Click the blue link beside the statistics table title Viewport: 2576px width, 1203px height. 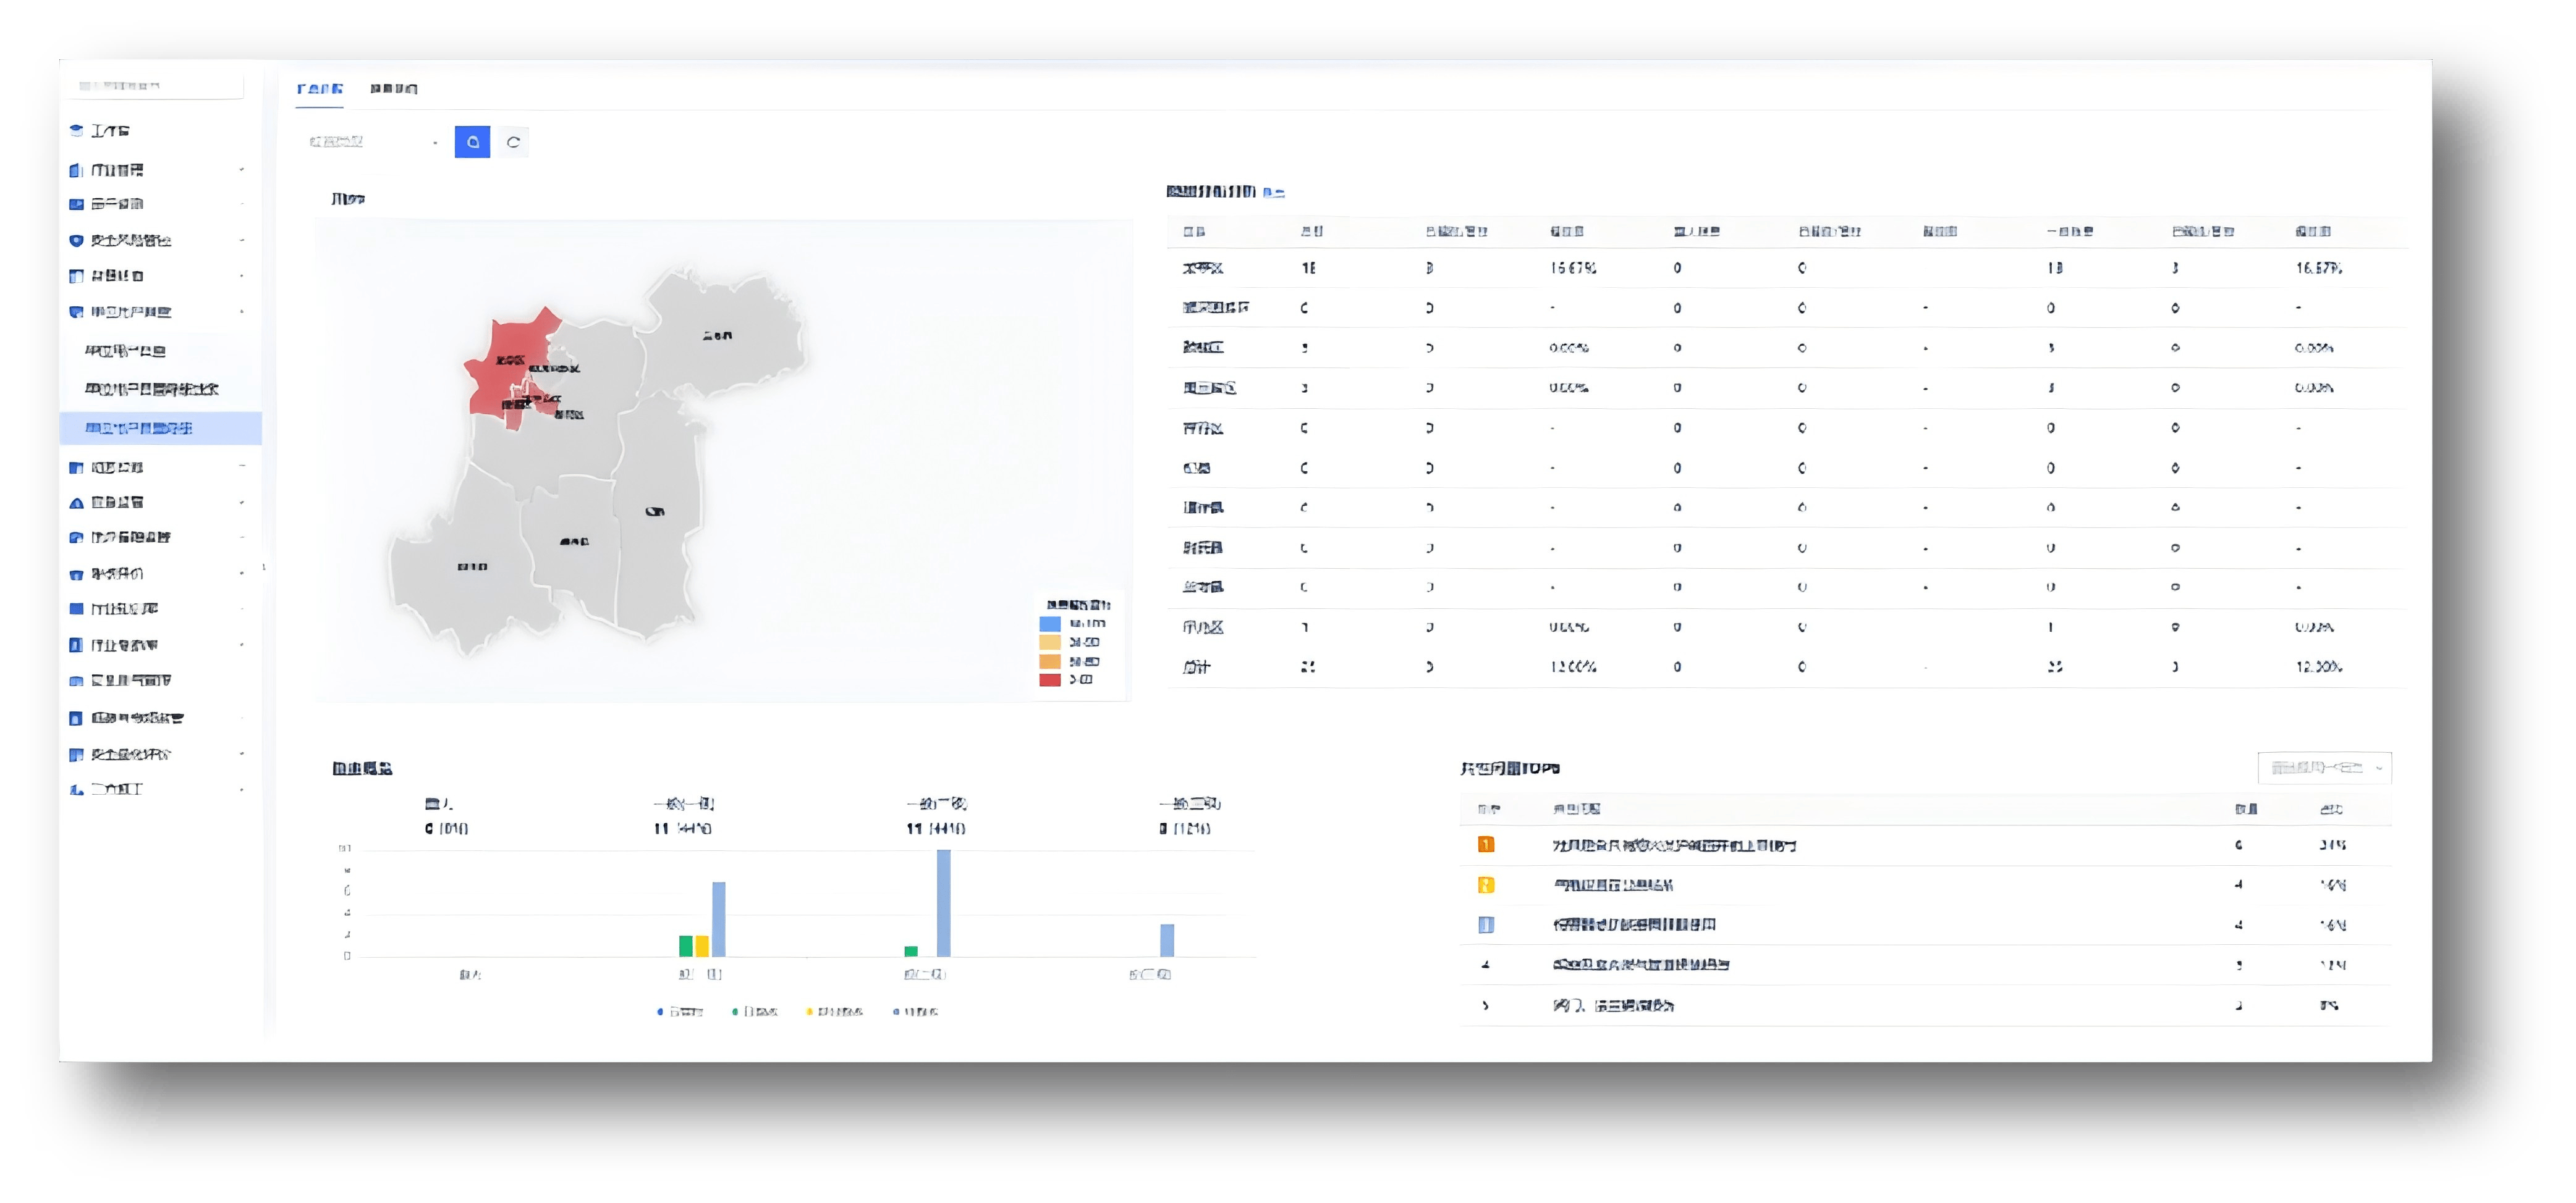click(x=1273, y=192)
